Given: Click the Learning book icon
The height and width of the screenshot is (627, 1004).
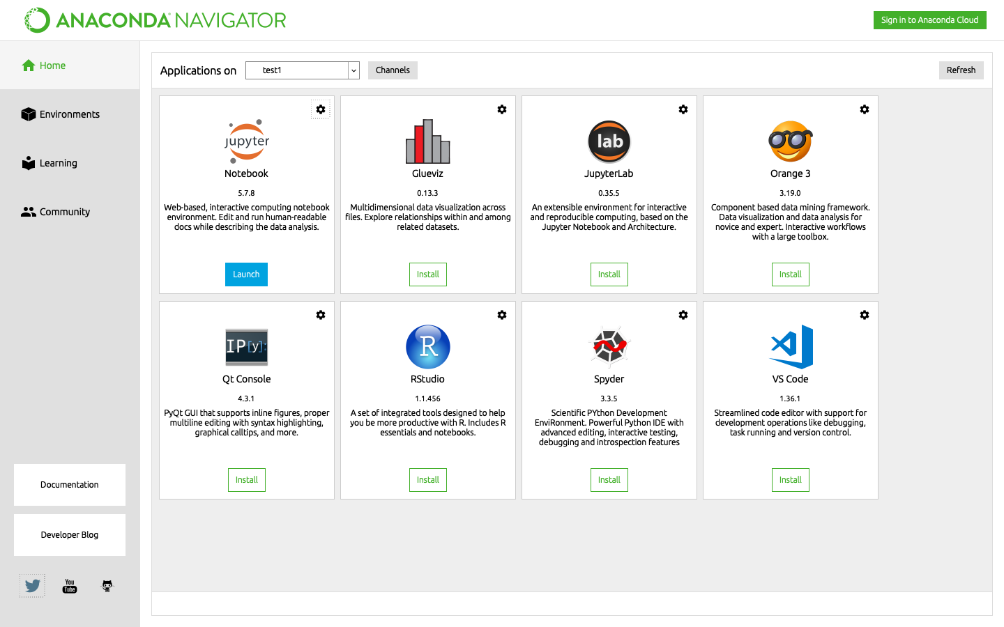Looking at the screenshot, I should (x=29, y=163).
